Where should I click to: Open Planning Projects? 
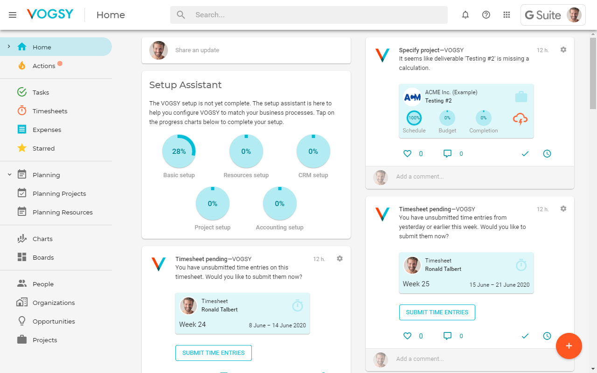click(56, 193)
